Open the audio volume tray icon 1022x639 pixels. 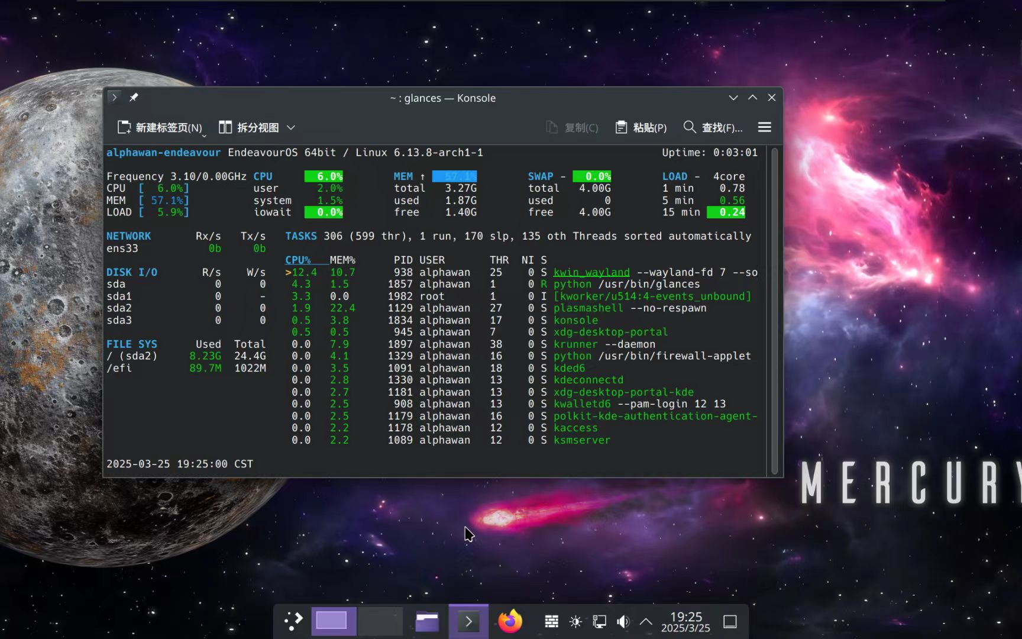point(623,621)
